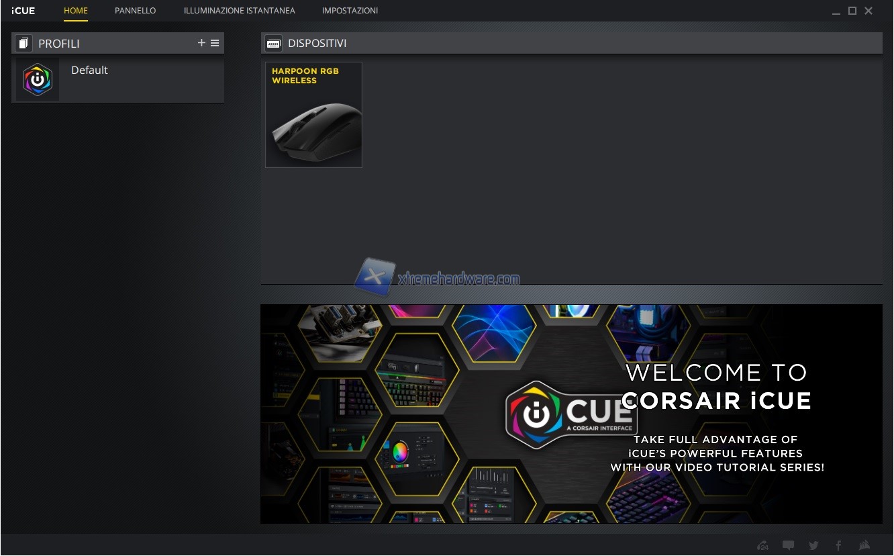This screenshot has height=556, width=894.
Task: Click the add new profile plus icon
Action: click(x=201, y=43)
